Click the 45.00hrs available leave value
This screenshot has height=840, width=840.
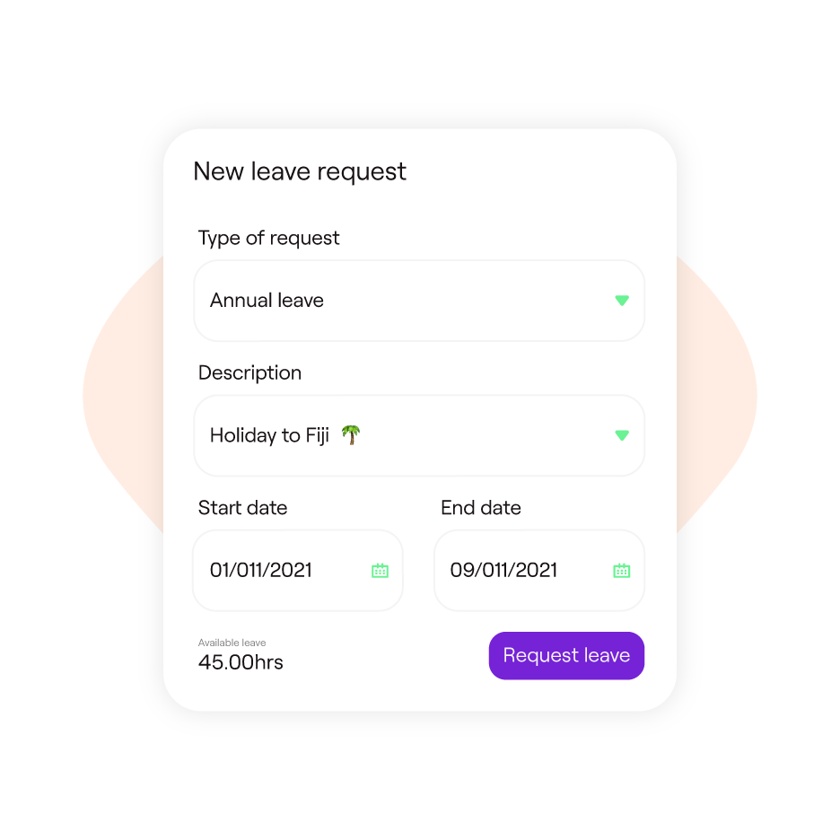pos(241,662)
